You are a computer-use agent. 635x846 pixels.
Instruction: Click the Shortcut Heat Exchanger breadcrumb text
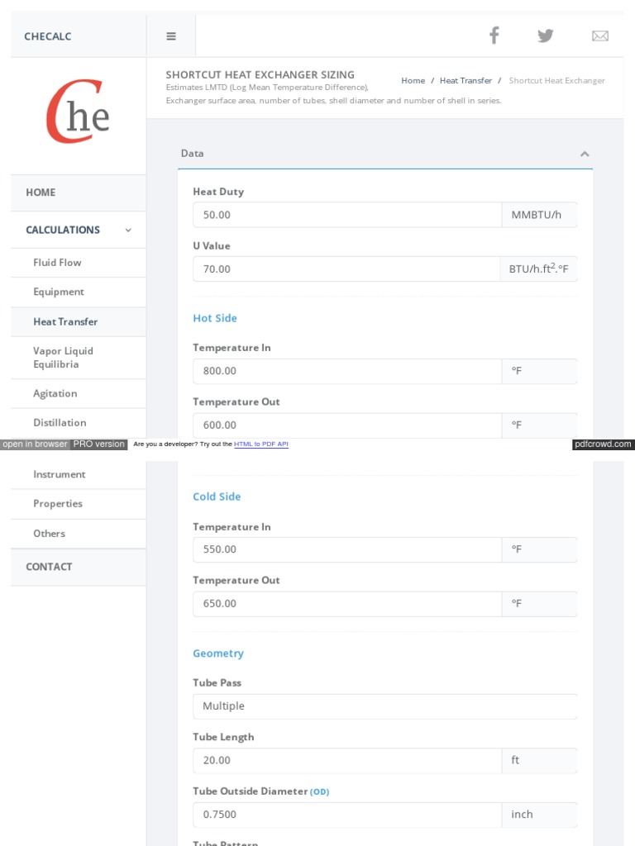point(556,80)
